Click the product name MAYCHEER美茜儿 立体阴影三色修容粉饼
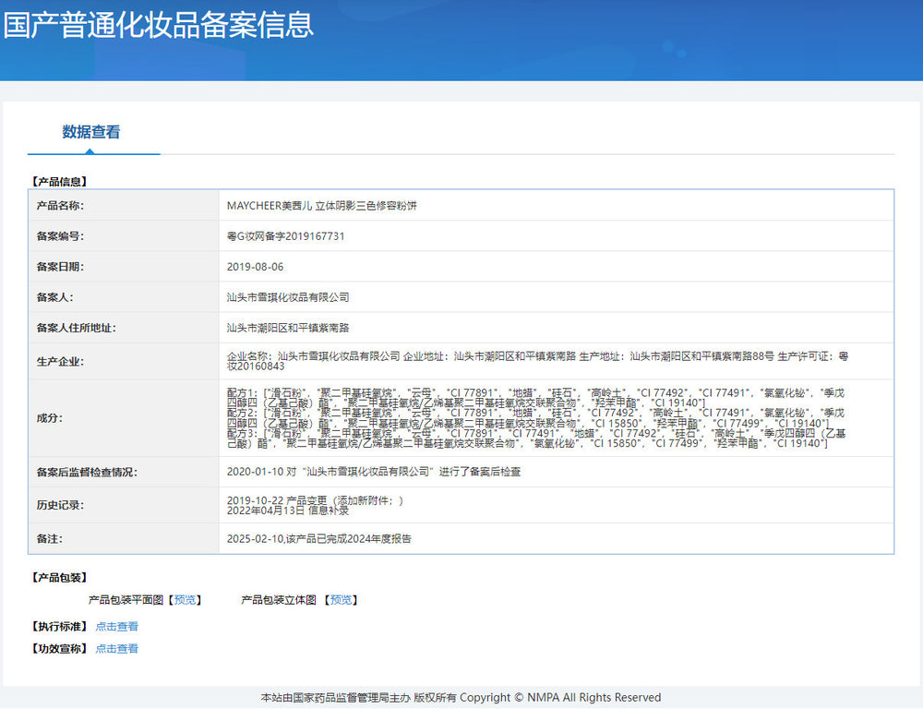The width and height of the screenshot is (923, 709). (x=322, y=206)
